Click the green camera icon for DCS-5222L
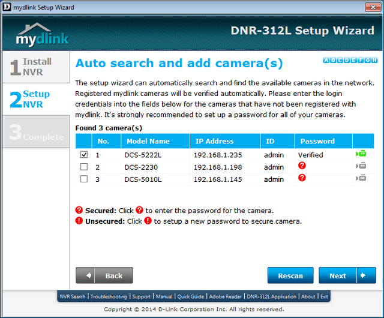Screen dimensions: 384x318 click(361, 154)
